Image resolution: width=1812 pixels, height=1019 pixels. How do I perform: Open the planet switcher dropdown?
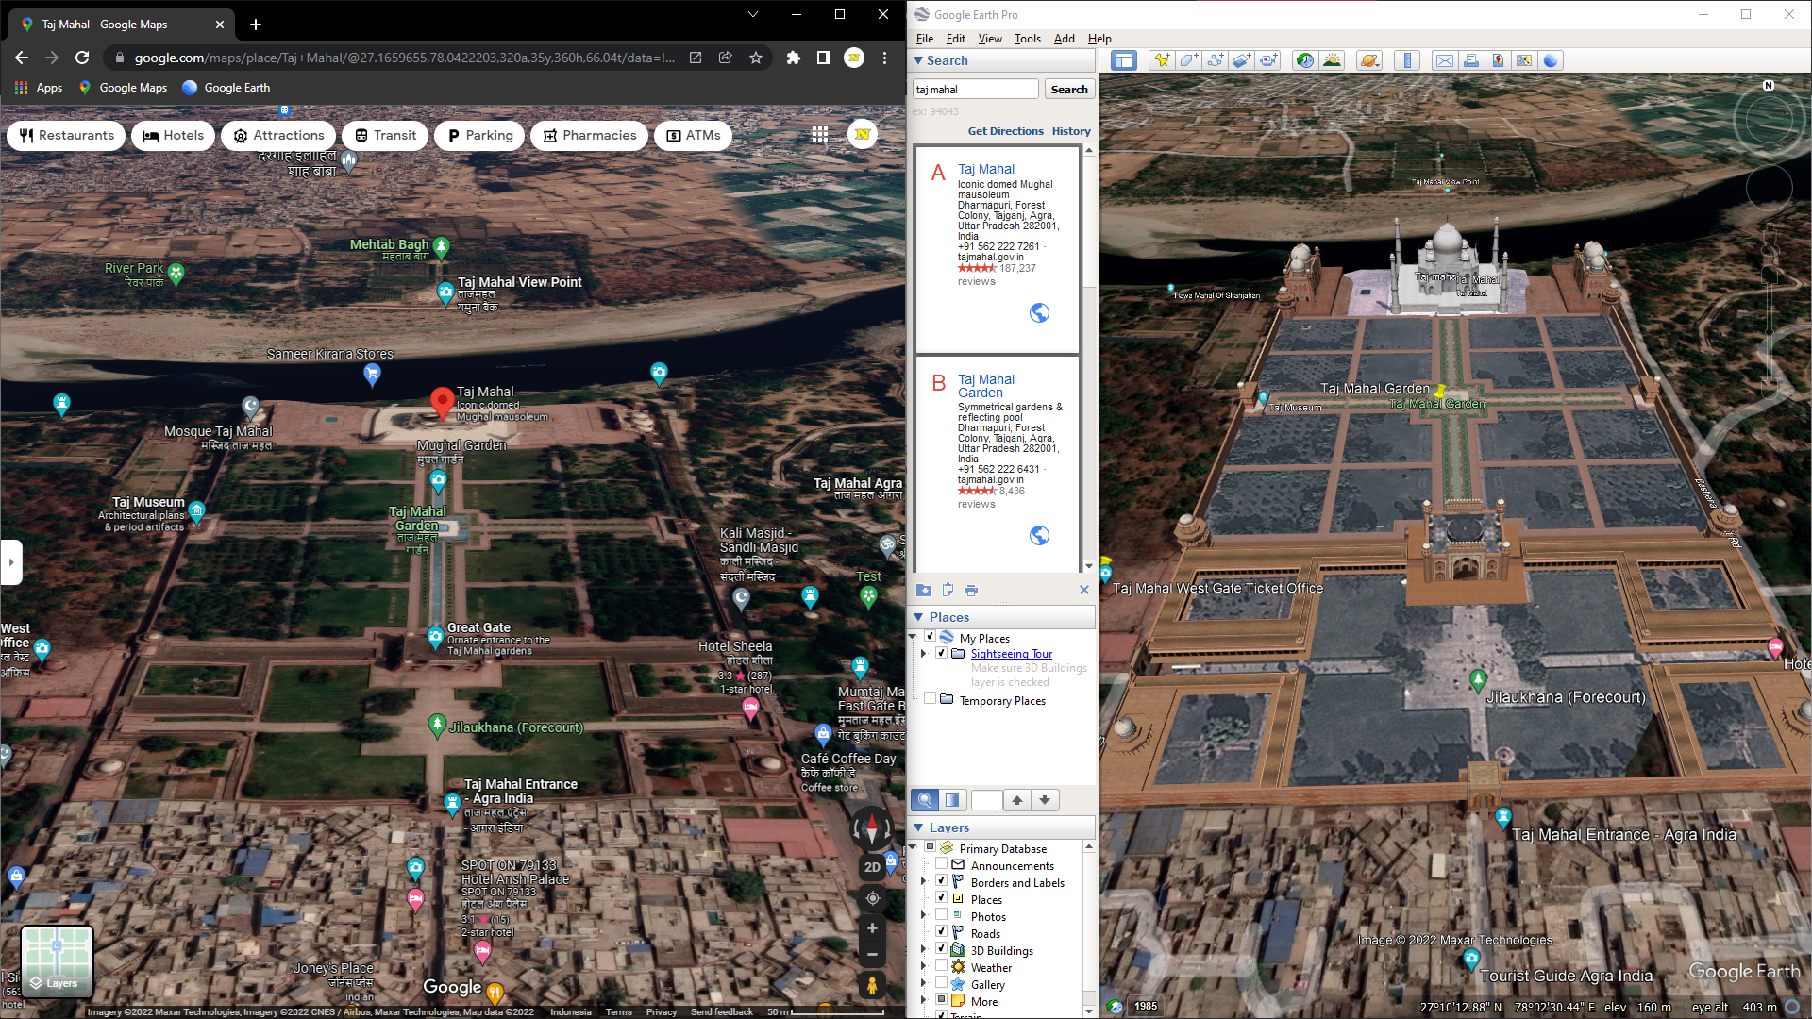coord(1369,60)
